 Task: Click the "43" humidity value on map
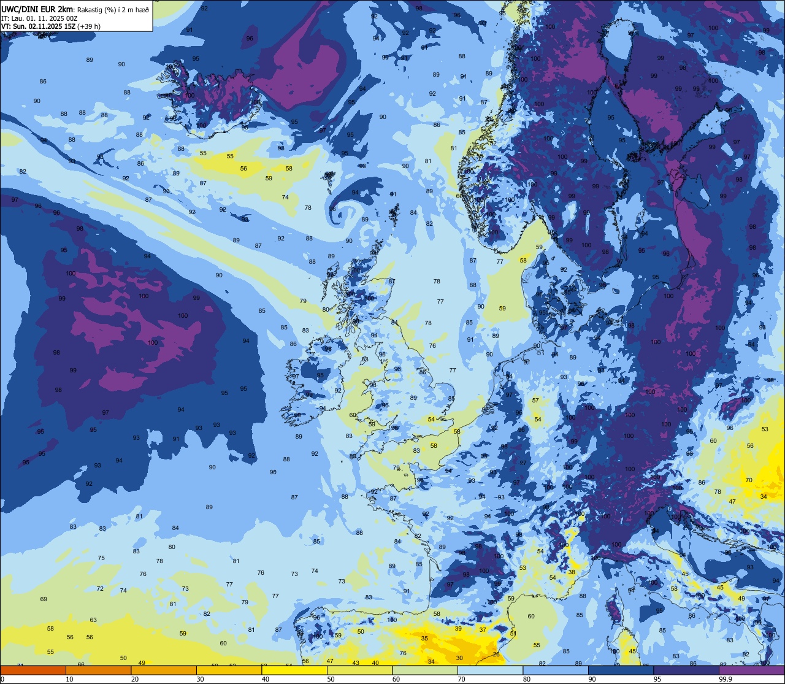pos(356,663)
